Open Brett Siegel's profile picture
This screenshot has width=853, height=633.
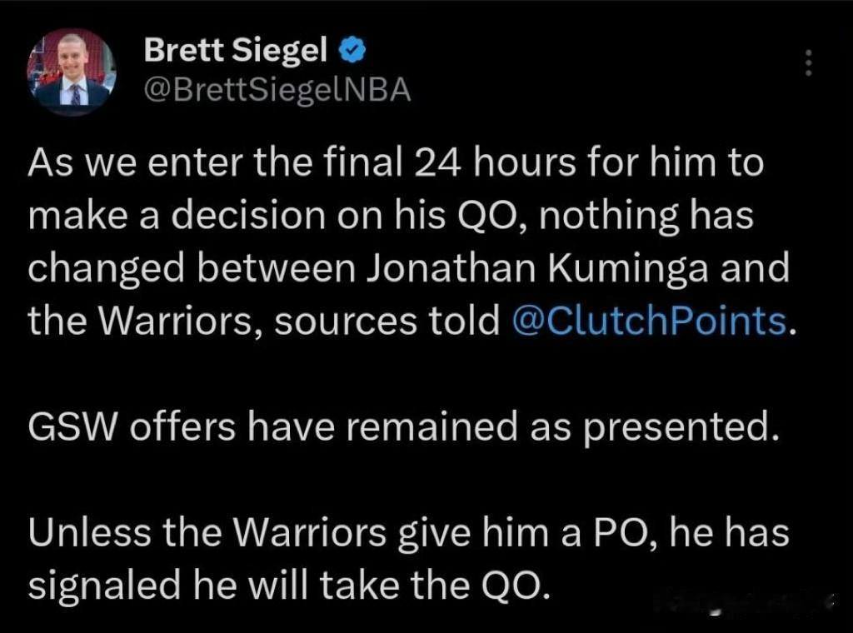click(72, 72)
